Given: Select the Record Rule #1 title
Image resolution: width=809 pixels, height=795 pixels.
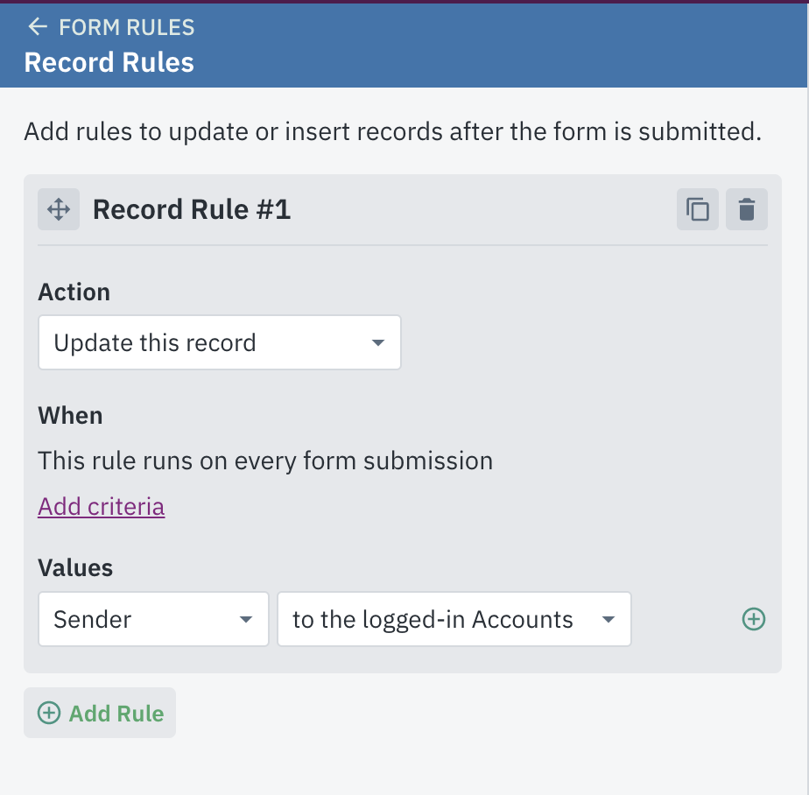Looking at the screenshot, I should pos(192,209).
